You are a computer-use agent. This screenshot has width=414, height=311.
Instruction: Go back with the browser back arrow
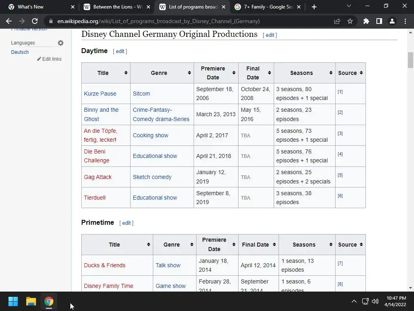click(9, 21)
